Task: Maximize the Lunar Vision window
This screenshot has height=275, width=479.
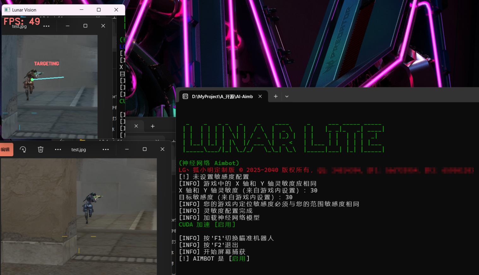Action: pyautogui.click(x=99, y=10)
